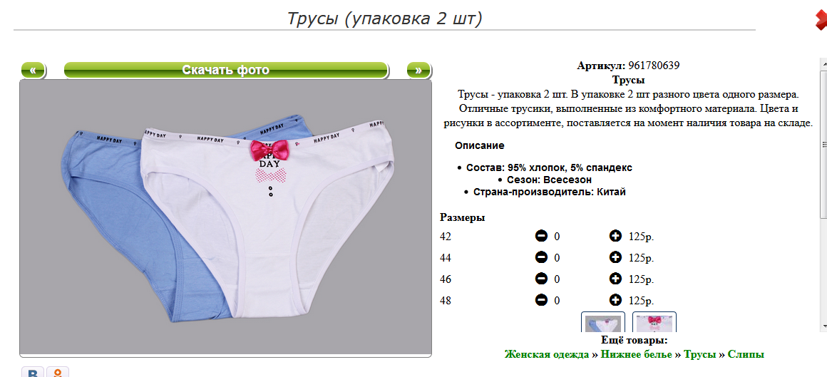Increase quantity for size 48
Screen dimensions: 827x377
tap(615, 300)
